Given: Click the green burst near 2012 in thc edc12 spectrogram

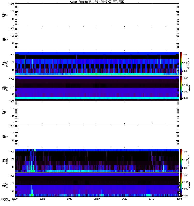Looking at the screenshot, I should pyautogui.click(x=32, y=171).
